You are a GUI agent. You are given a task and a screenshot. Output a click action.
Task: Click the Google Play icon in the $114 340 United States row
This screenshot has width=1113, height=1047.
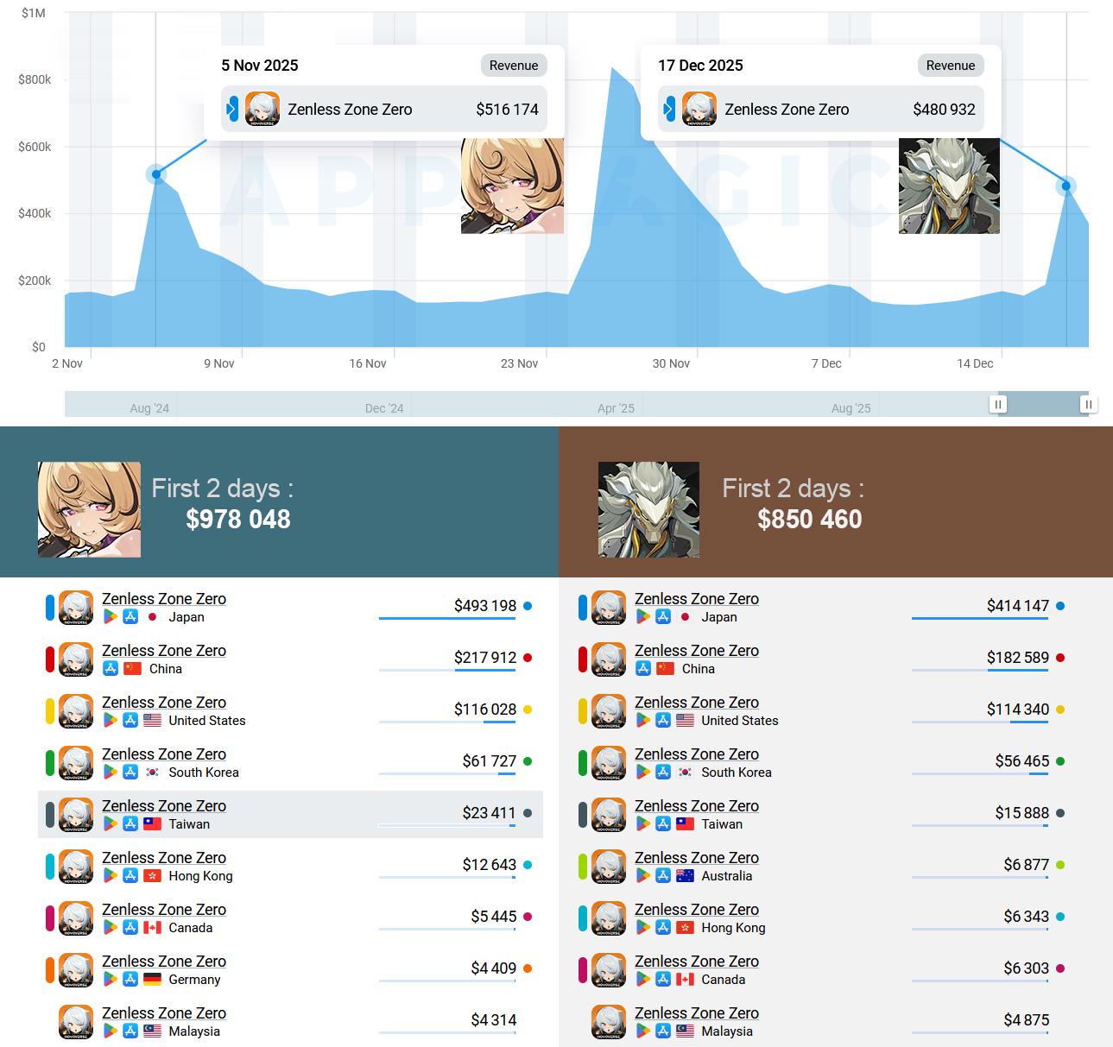pos(643,721)
